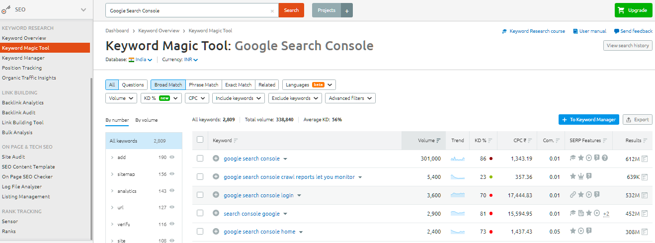The height and width of the screenshot is (243, 655).
Task: Click the green KD dot for value 23
Action: tap(491, 177)
